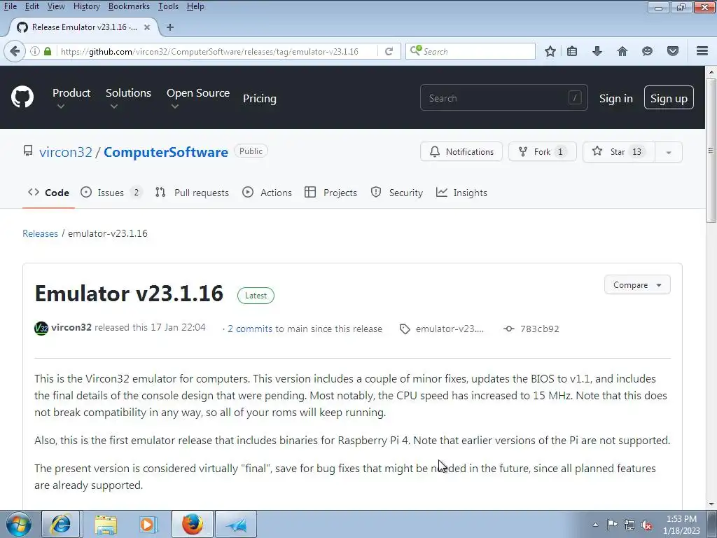Open the Compare dropdown
Viewport: 717px width, 538px height.
(637, 284)
